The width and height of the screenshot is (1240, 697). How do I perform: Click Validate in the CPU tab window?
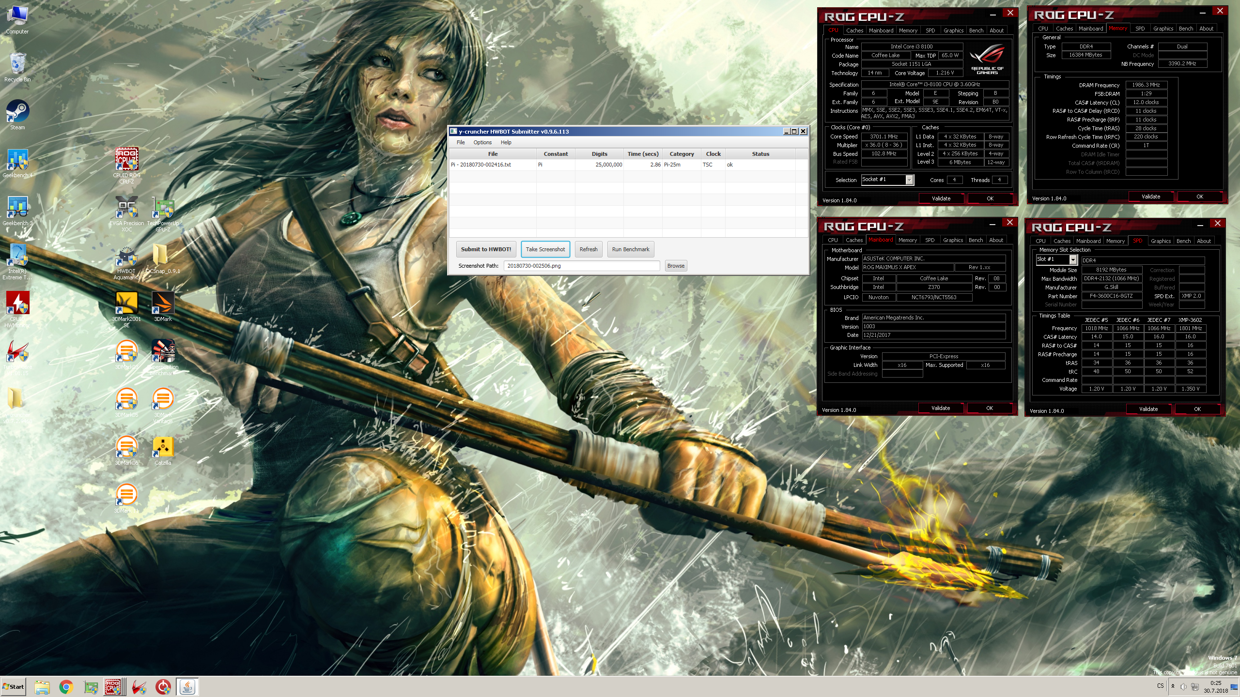point(941,198)
